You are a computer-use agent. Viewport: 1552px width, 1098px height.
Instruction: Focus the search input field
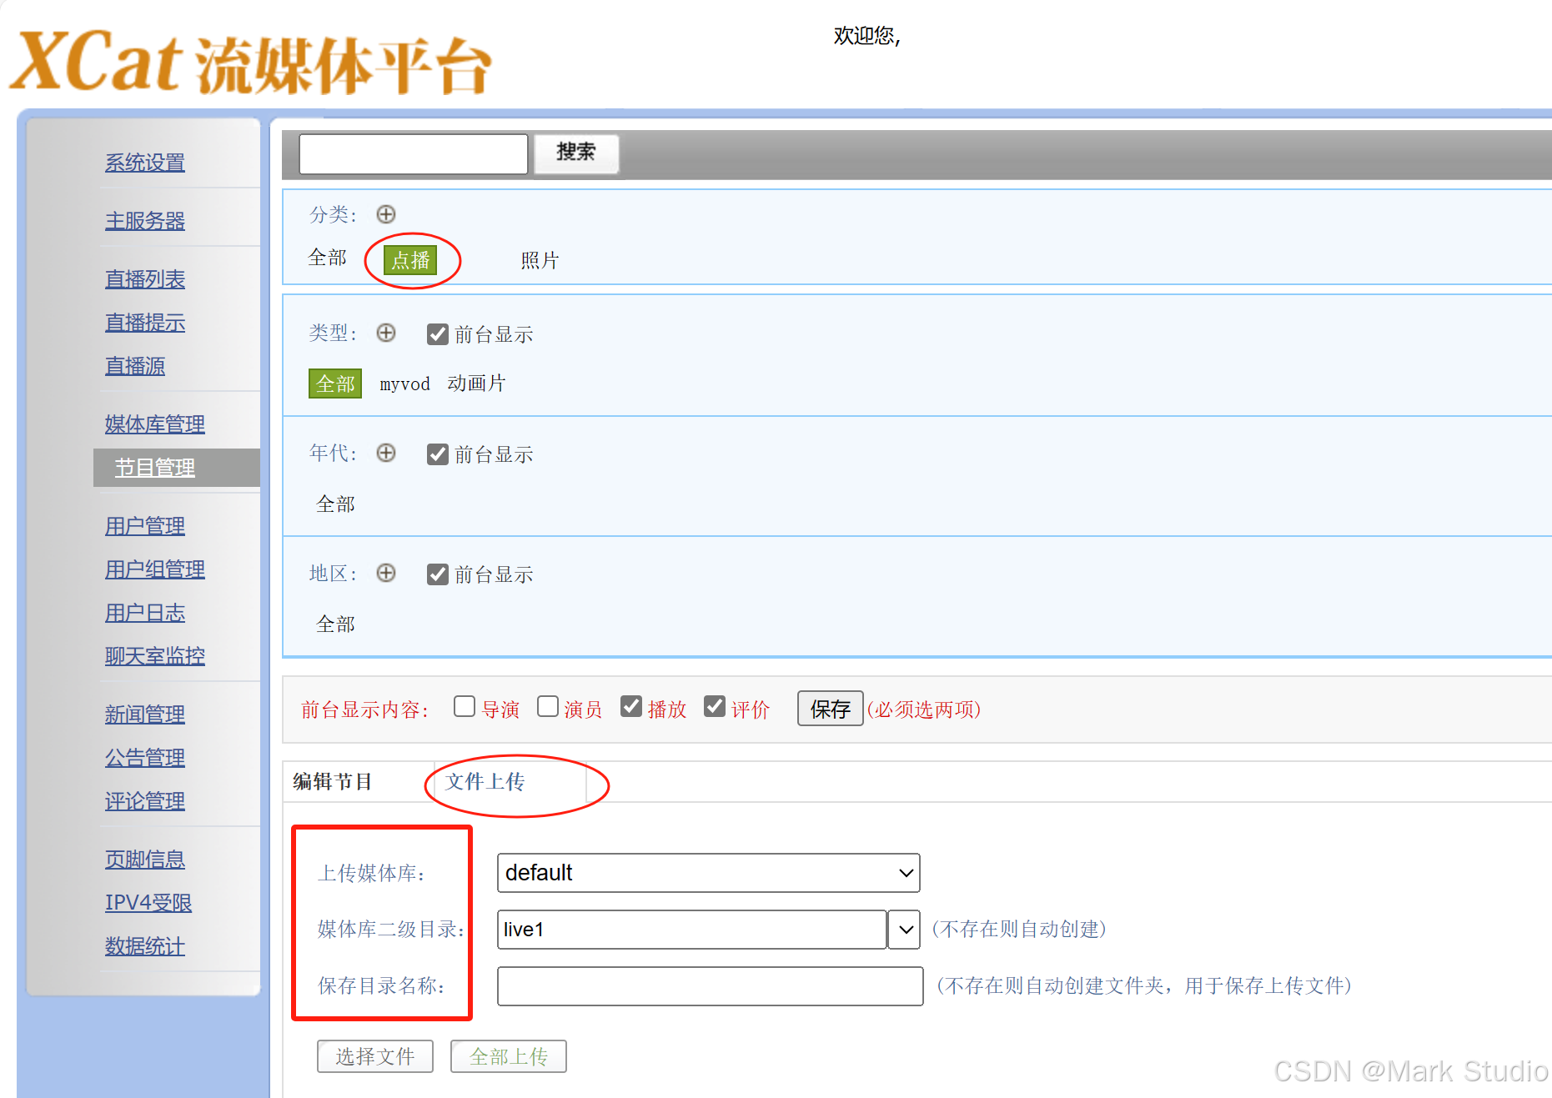(414, 154)
